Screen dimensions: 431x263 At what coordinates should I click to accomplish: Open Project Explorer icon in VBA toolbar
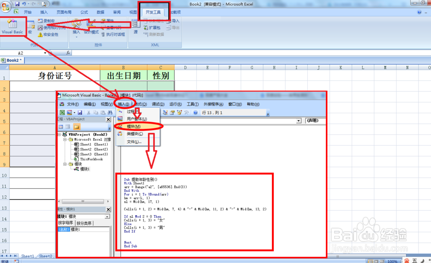click(x=165, y=113)
